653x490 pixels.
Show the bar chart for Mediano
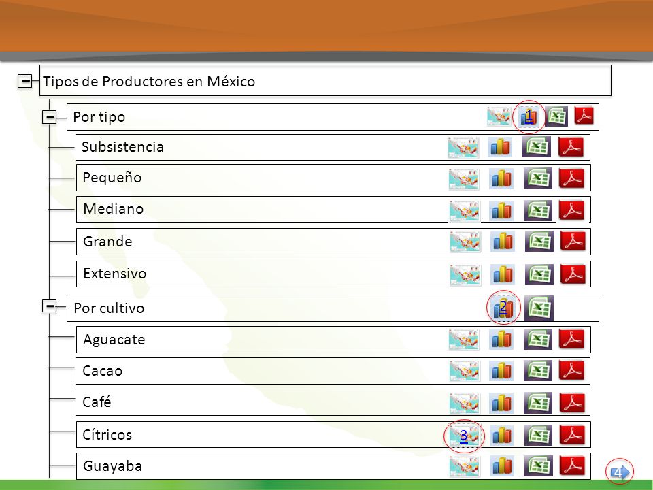[x=501, y=210]
